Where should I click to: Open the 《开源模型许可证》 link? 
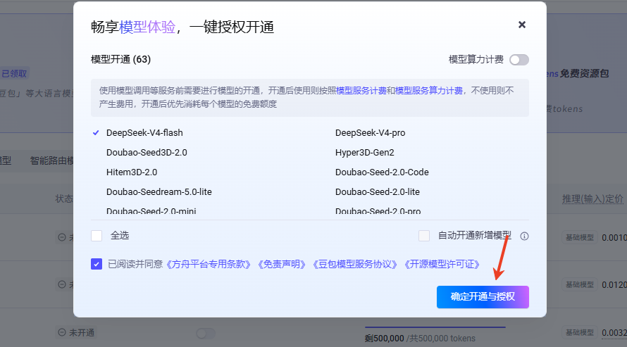[442, 265]
